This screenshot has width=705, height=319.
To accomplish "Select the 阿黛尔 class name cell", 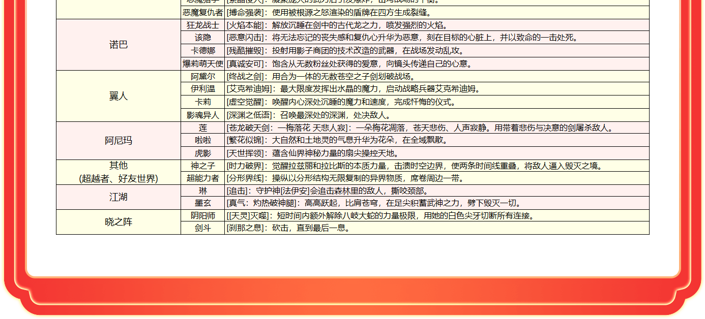I will point(202,77).
